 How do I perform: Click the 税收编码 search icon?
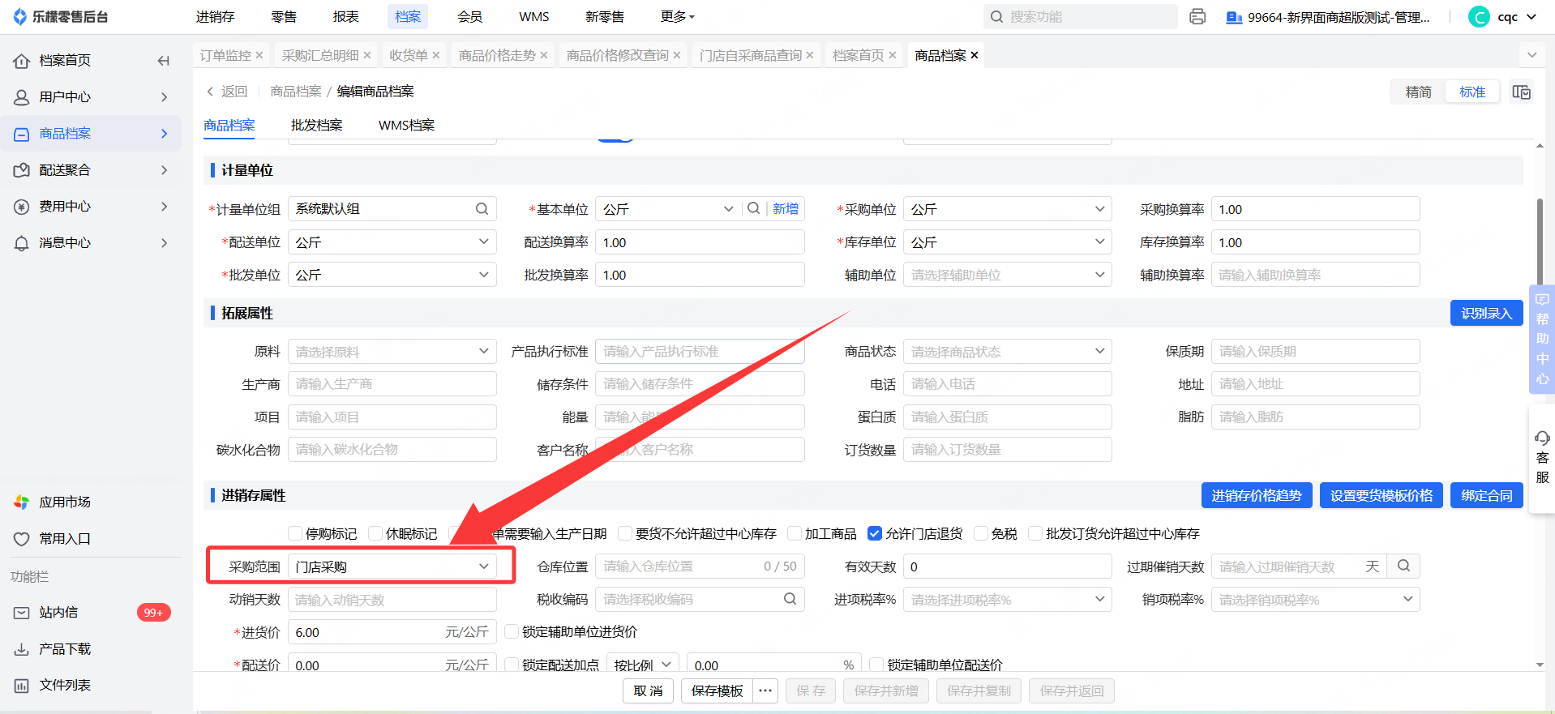(x=790, y=599)
